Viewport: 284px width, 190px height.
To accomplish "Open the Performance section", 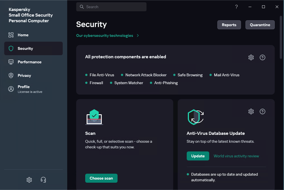I will pyautogui.click(x=30, y=62).
